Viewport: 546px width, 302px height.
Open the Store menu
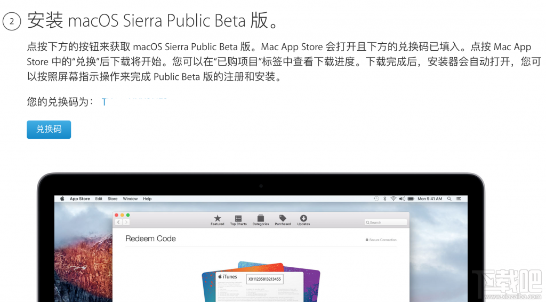(113, 198)
